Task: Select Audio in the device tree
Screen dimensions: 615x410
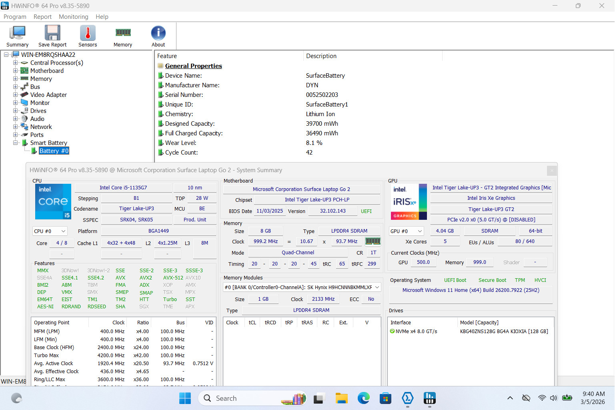Action: click(37, 119)
